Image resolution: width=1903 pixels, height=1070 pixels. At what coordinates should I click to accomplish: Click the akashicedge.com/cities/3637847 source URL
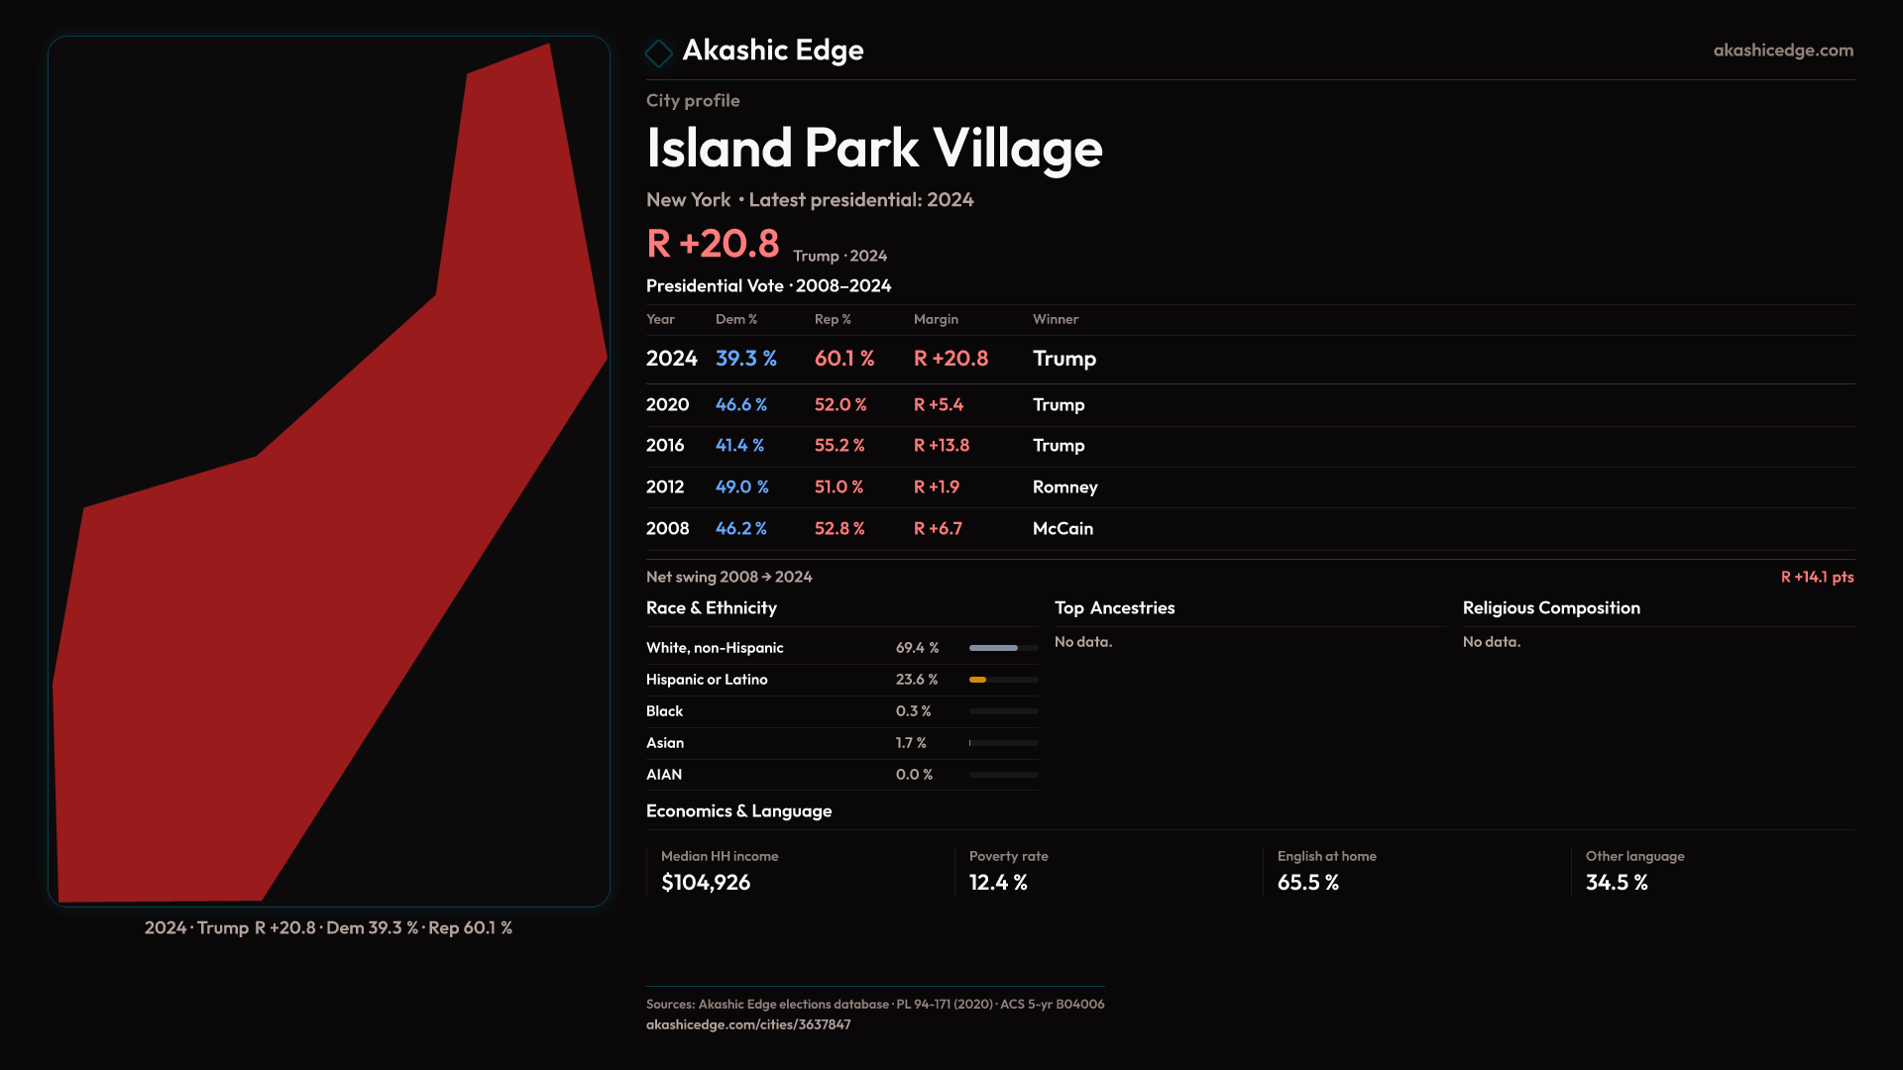tap(747, 1024)
